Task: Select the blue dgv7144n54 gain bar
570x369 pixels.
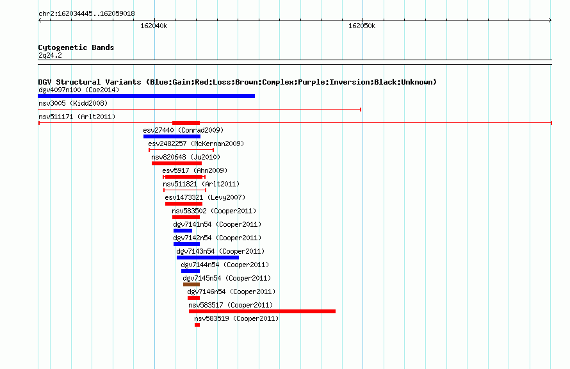Action: pos(190,271)
